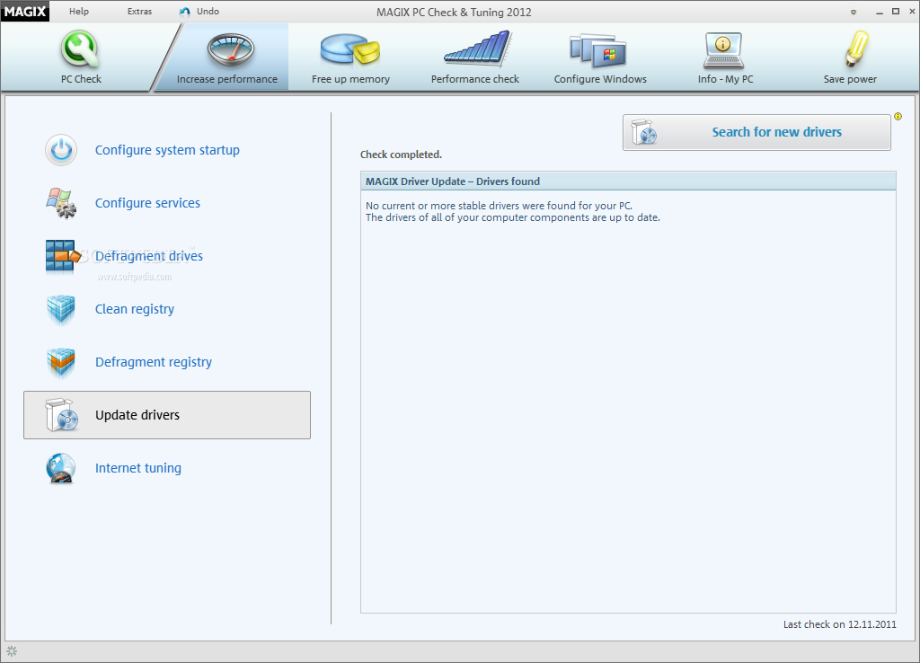920x663 pixels.
Task: Switch to the Free up memory tab label
Action: click(x=350, y=79)
